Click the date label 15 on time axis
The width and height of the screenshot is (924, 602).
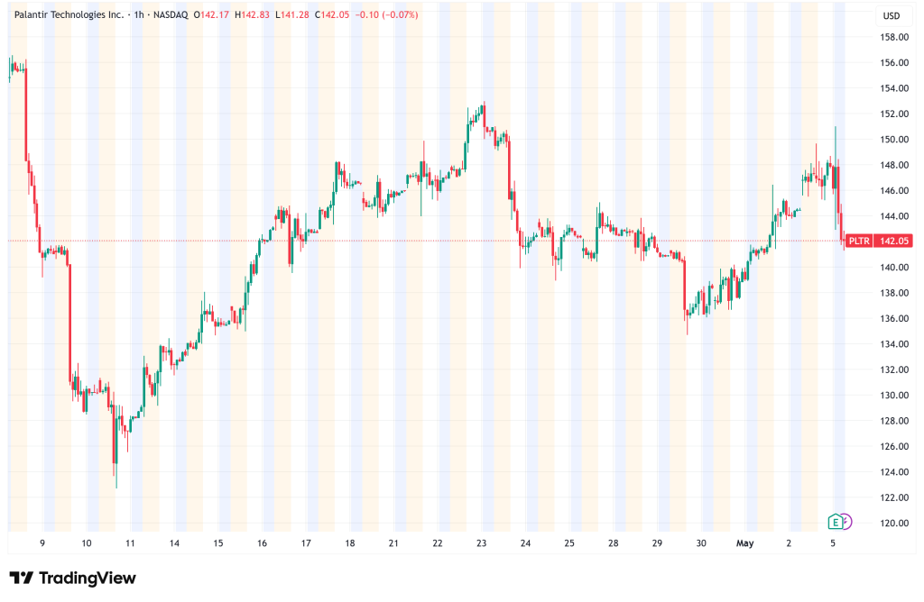pyautogui.click(x=218, y=543)
